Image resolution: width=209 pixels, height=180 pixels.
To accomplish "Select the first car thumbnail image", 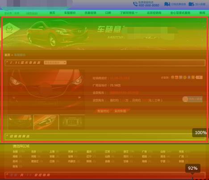I will tap(21, 122).
